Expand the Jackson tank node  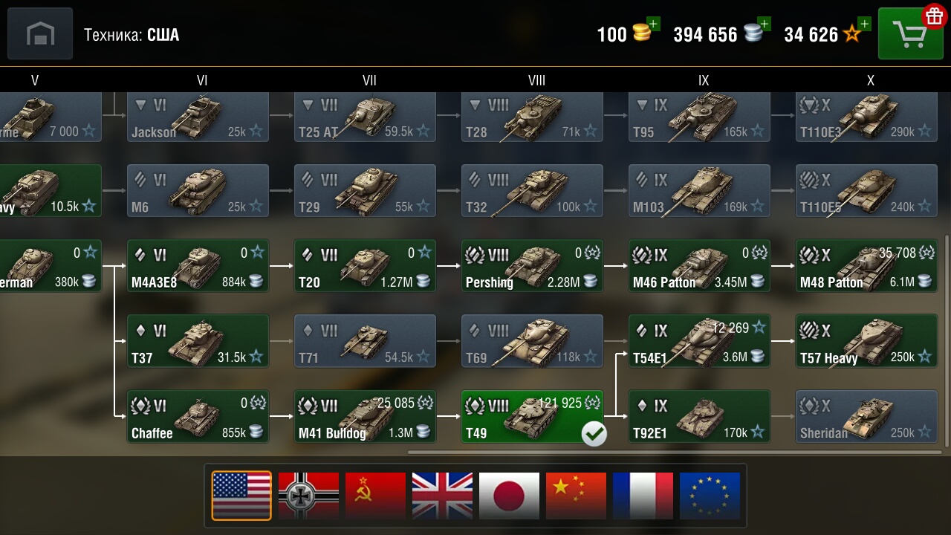[198, 117]
